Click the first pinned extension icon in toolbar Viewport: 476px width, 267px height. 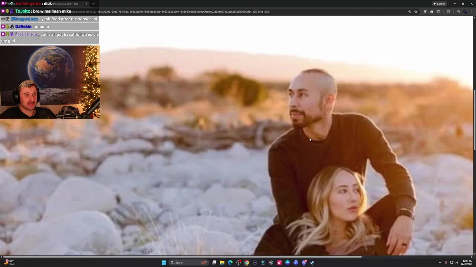[425, 11]
